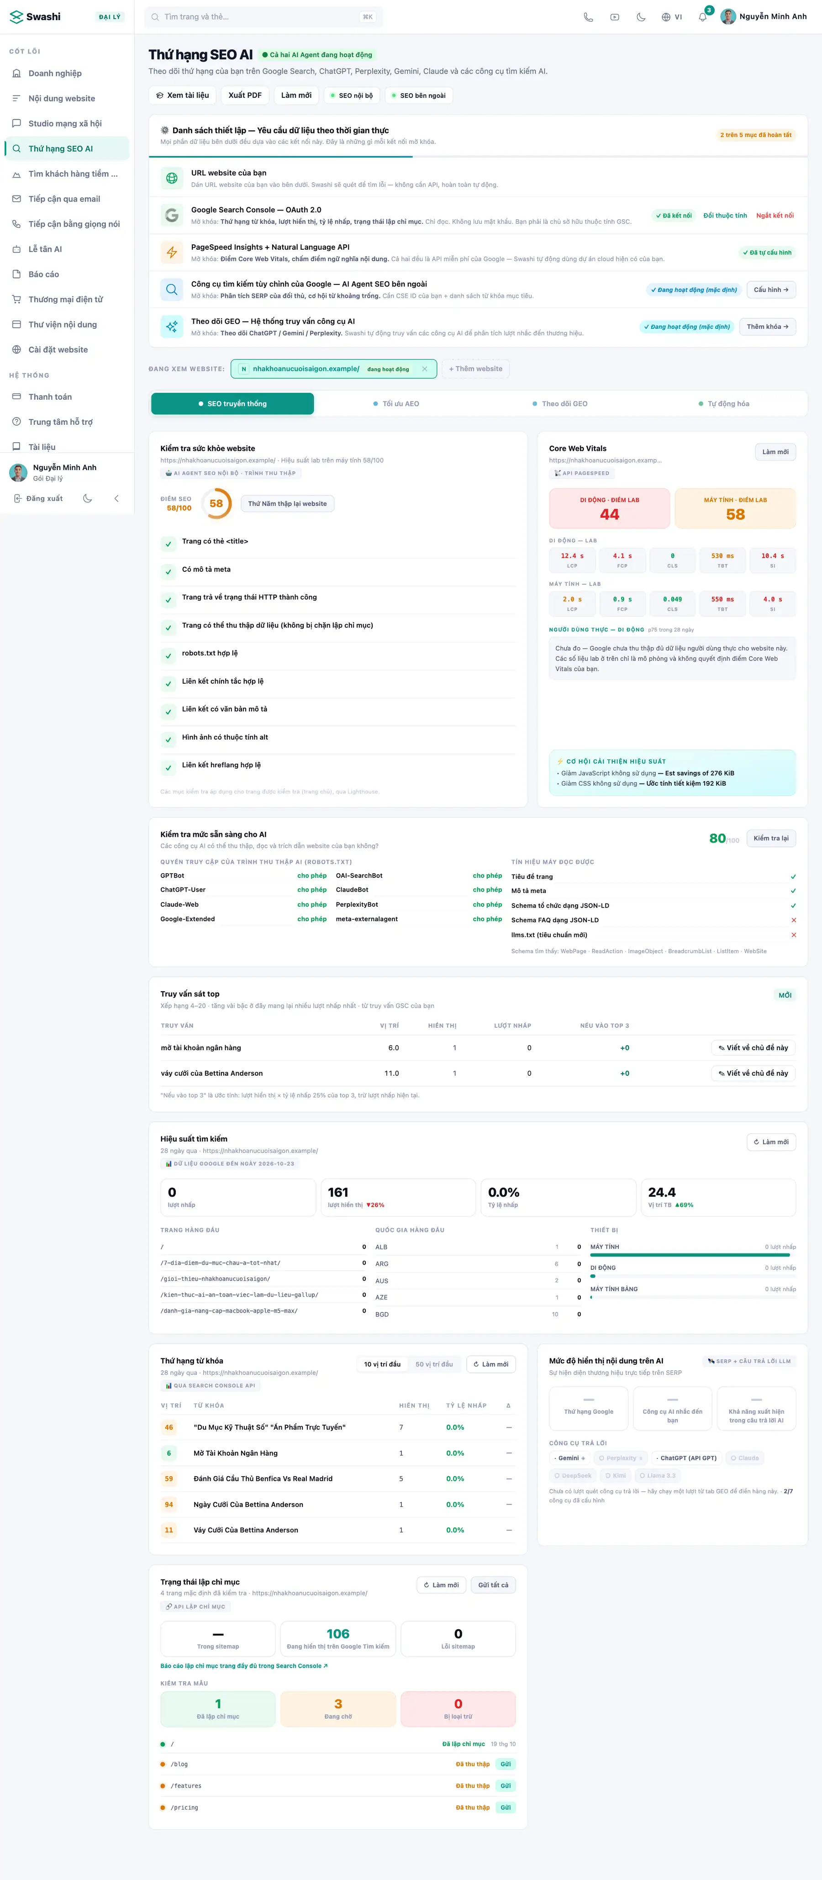Click the Báo cáo document icon
Viewport: 822px width, 1880px height.
17,275
